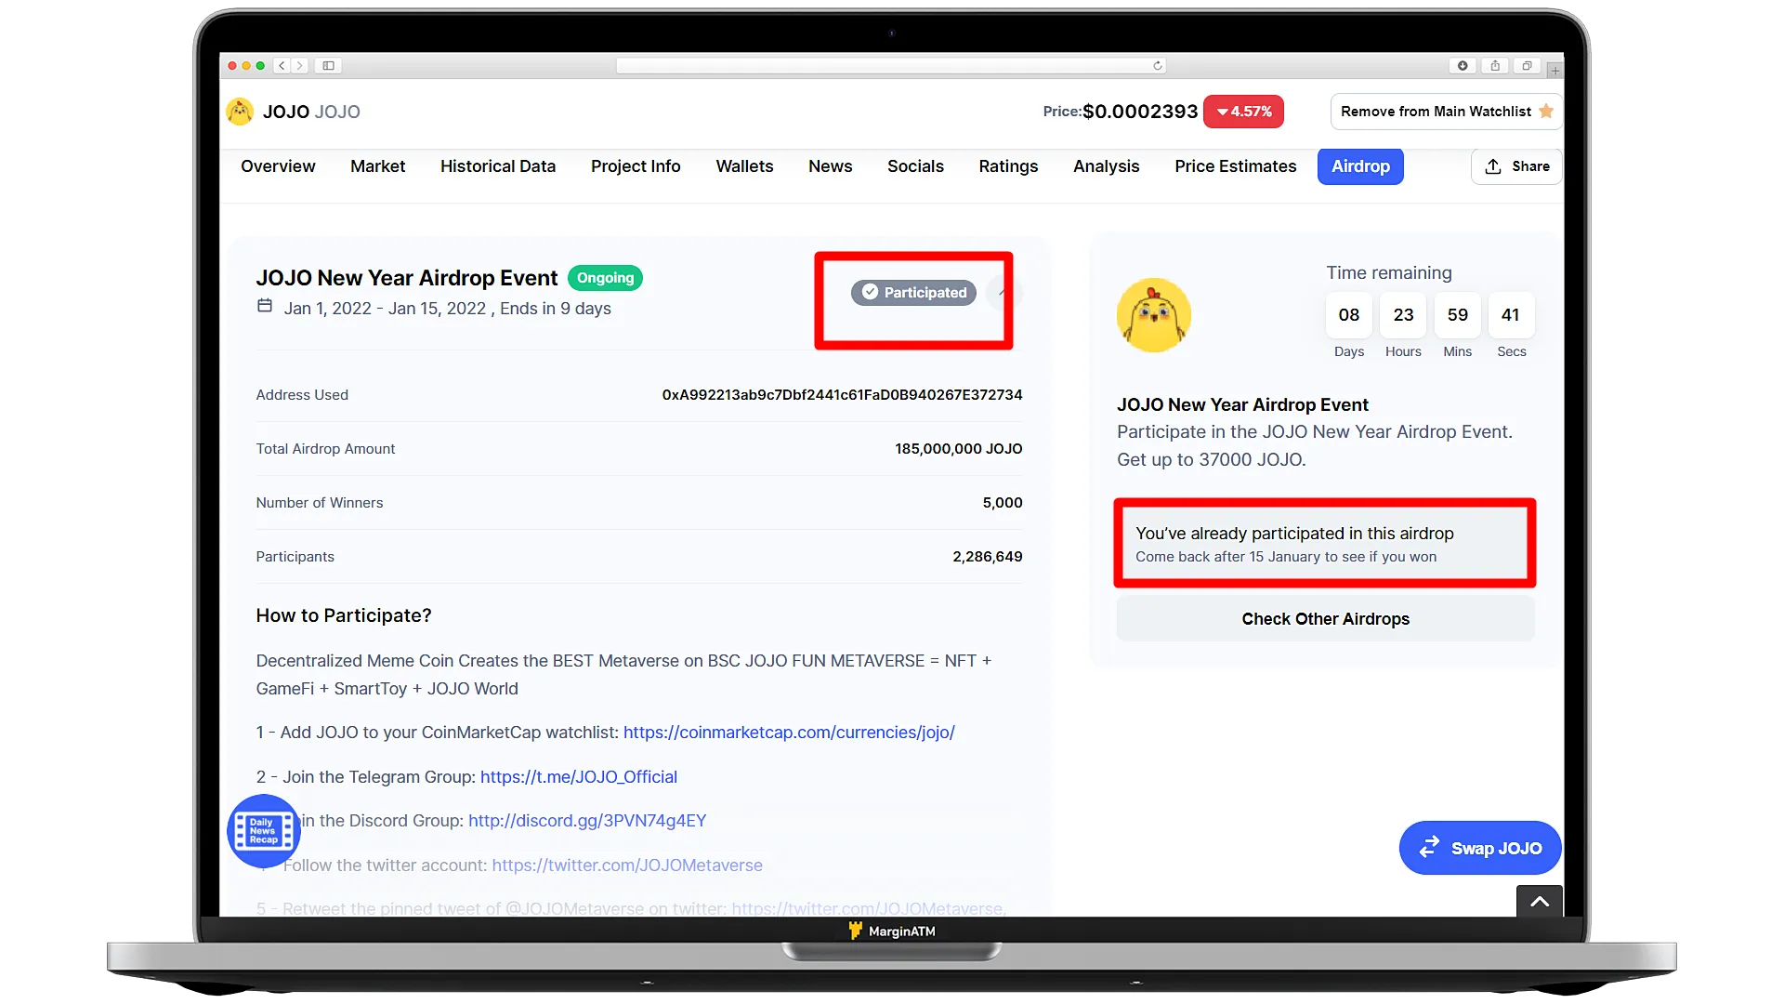Click the price $0.0002393 text
The image size is (1784, 1004).
pyautogui.click(x=1140, y=112)
